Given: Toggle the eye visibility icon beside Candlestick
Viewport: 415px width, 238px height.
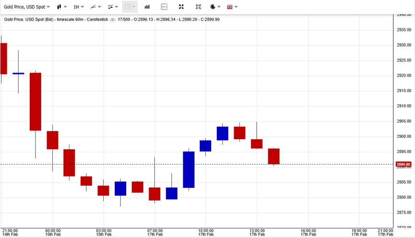Looking at the screenshot, I should point(113,20).
